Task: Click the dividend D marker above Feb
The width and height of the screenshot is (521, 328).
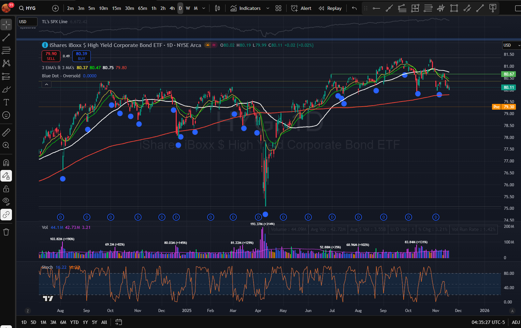Action: pyautogui.click(x=211, y=217)
